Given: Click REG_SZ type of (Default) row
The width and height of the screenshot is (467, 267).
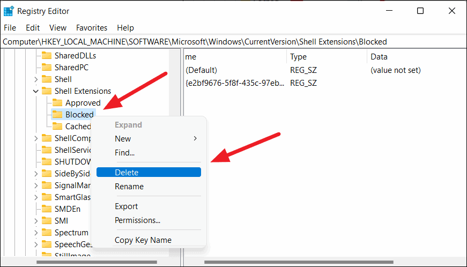Looking at the screenshot, I should coord(303,70).
